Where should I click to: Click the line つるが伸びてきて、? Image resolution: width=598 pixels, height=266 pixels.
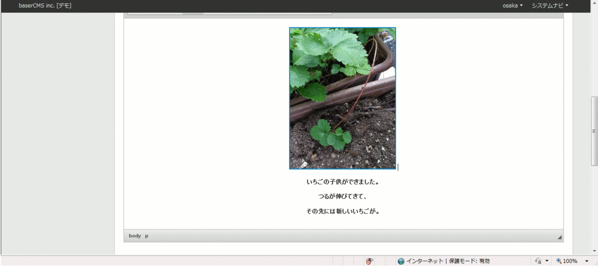tap(342, 196)
